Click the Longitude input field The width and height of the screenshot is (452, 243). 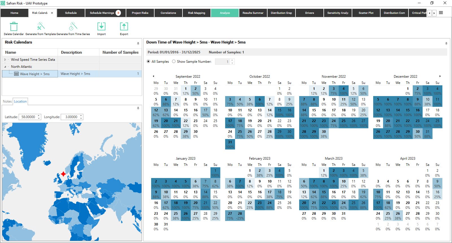(70, 117)
